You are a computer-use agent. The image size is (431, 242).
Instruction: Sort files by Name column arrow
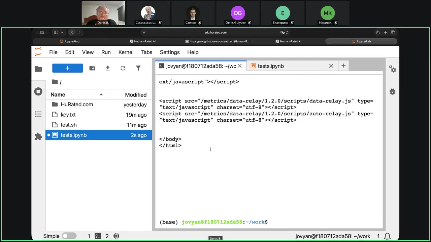click(x=101, y=95)
